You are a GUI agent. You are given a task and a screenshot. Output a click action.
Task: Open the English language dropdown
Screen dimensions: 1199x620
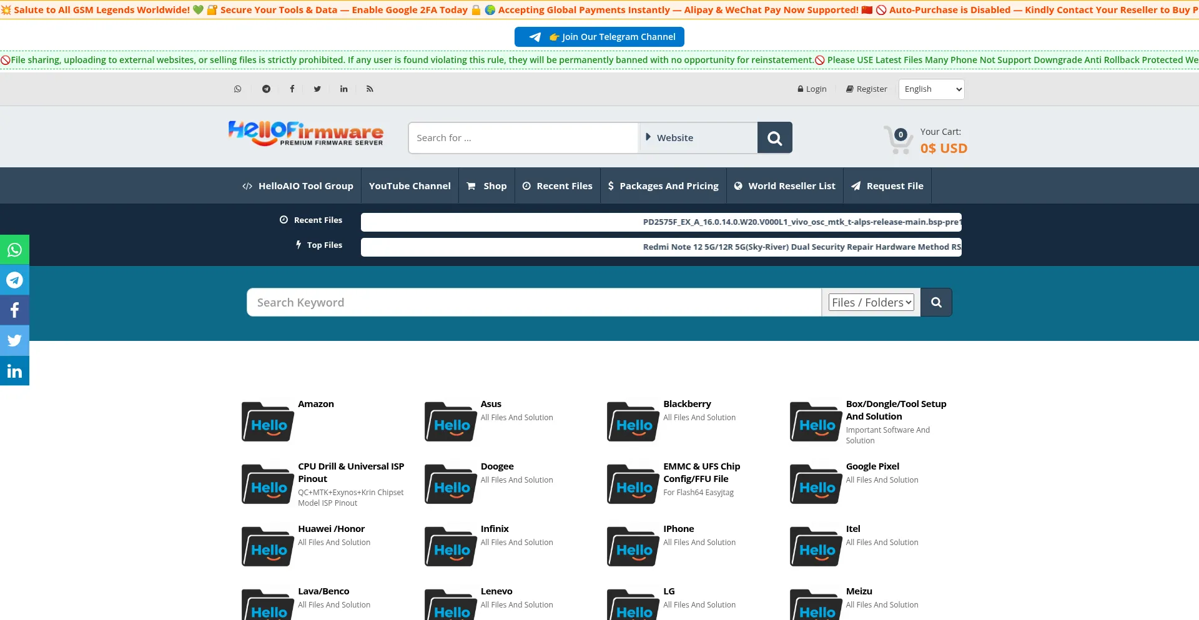coord(931,89)
